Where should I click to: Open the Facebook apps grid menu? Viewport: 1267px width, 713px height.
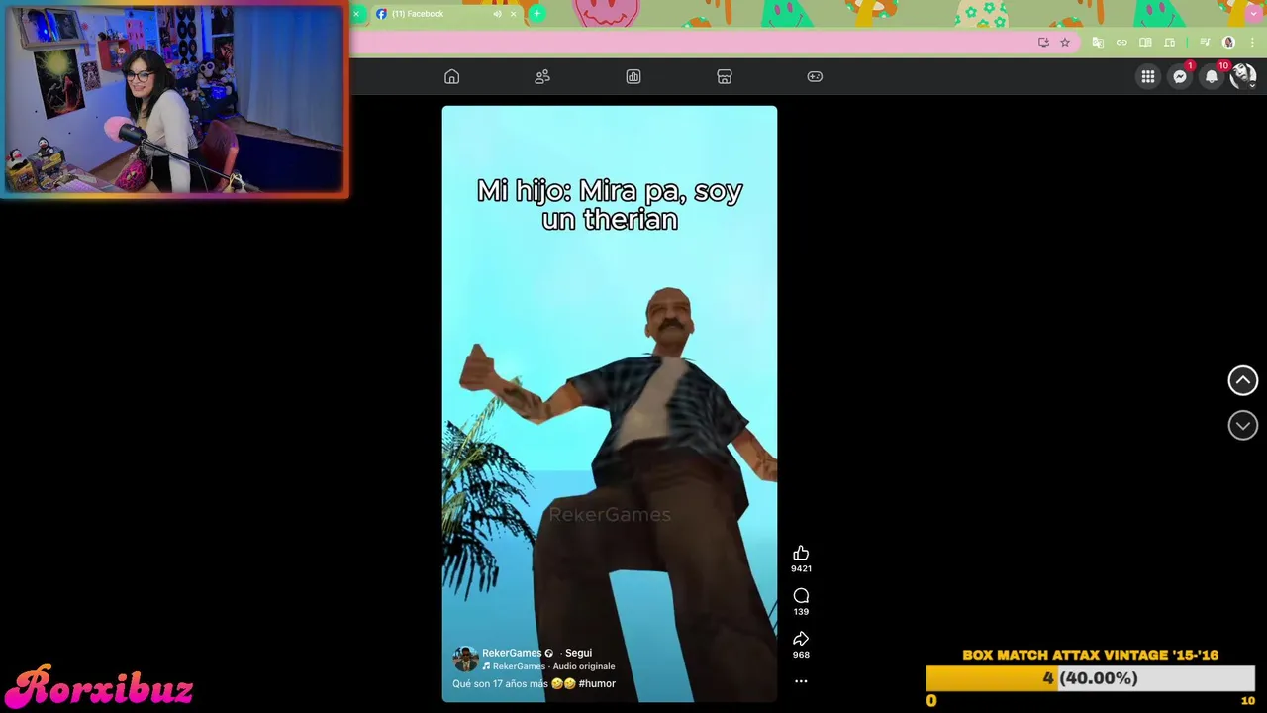tap(1148, 77)
